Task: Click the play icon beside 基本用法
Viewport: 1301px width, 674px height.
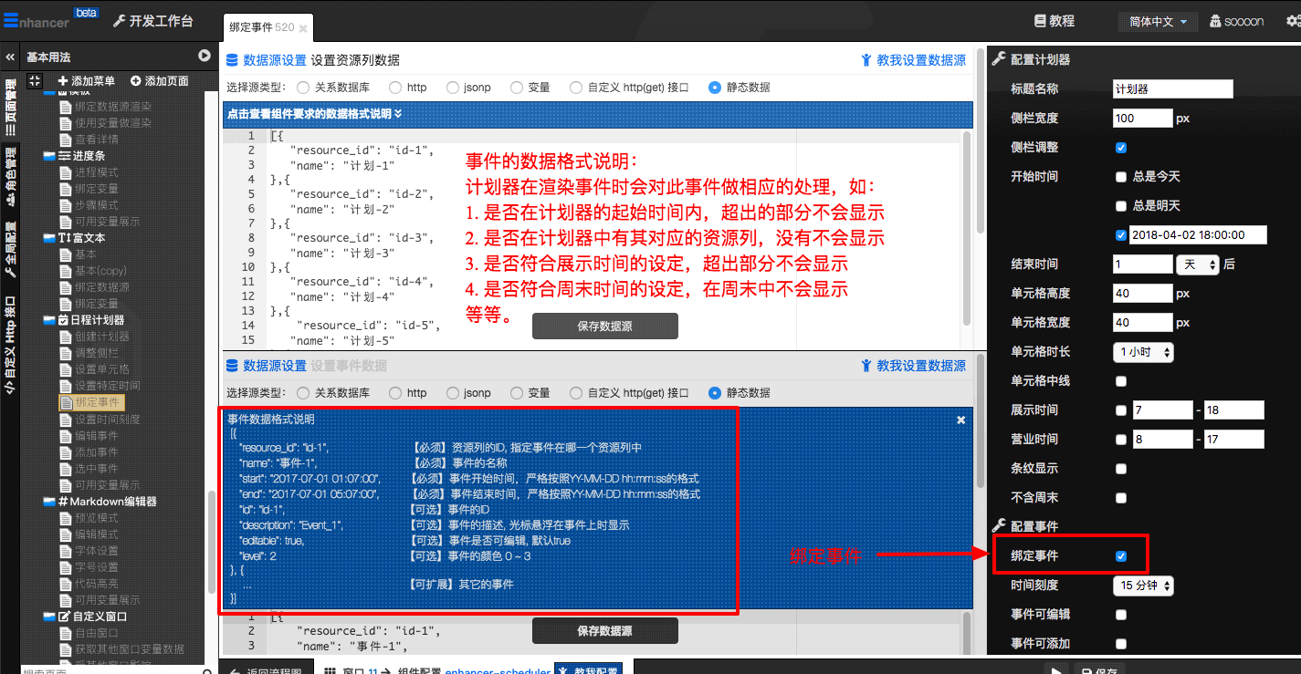Action: (x=205, y=57)
